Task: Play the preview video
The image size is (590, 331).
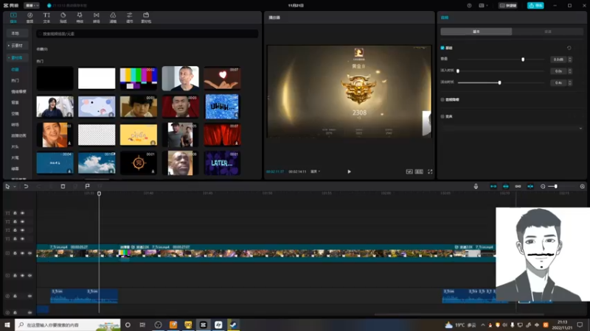Action: [x=349, y=171]
